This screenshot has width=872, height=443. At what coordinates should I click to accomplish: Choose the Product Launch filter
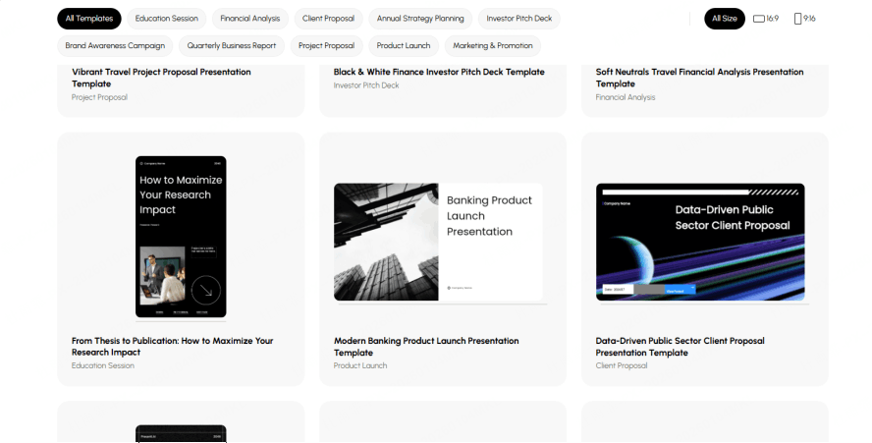point(404,46)
